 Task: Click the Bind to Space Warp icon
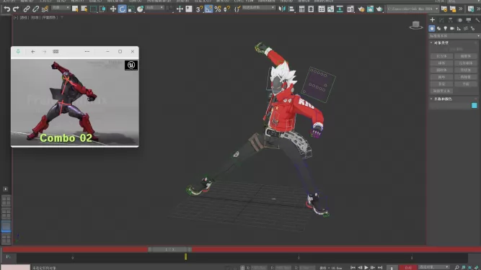(x=45, y=9)
